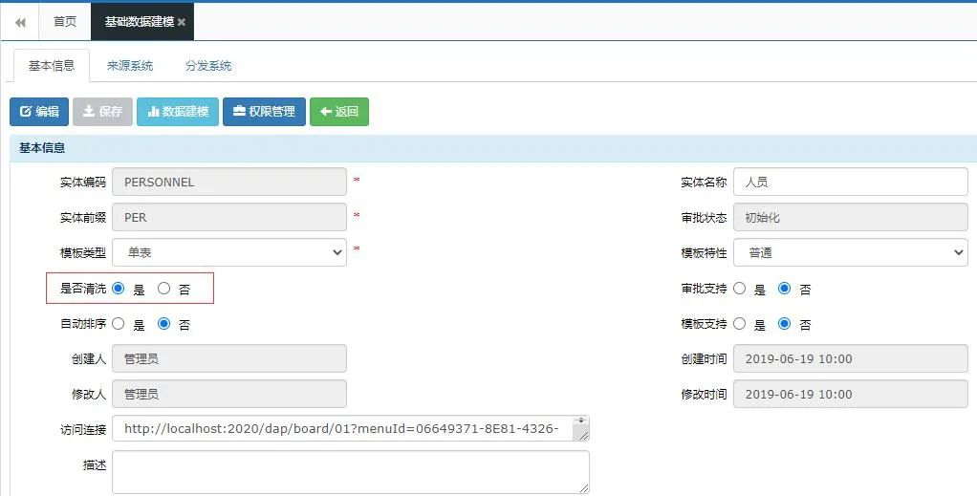
Task: Click the double-arrow tab scroll back icon
Action: 20,22
